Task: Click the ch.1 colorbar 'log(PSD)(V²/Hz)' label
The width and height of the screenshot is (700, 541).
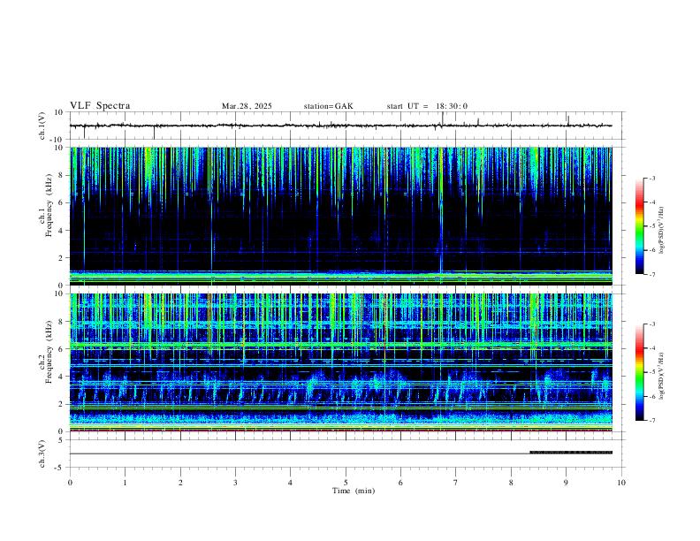Action: (661, 231)
